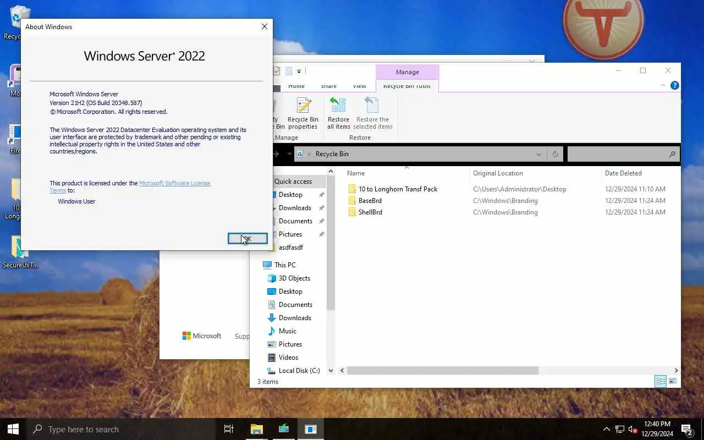
Task: Open Music under This PC
Action: [x=288, y=331]
